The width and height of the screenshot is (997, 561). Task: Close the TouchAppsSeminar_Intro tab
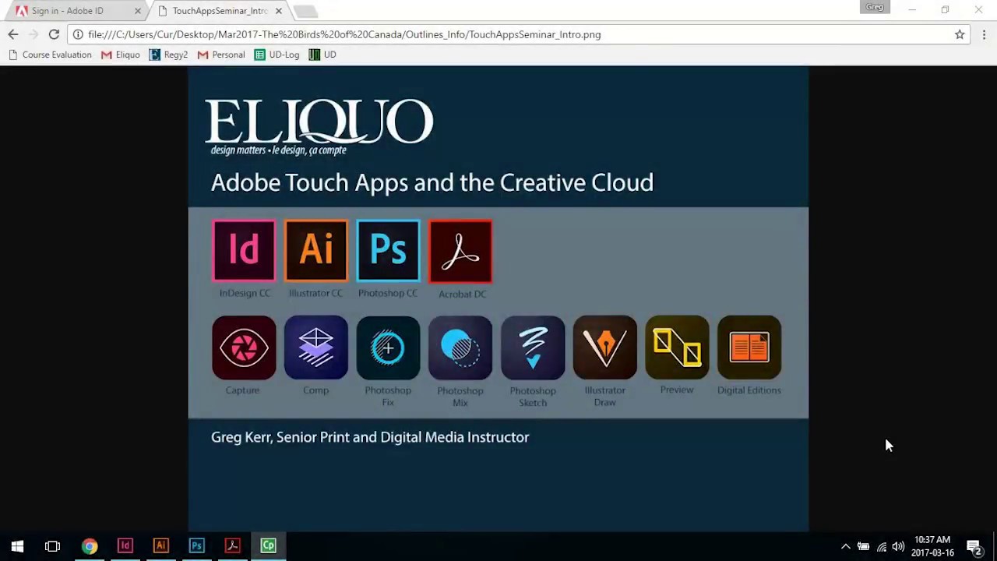click(278, 11)
